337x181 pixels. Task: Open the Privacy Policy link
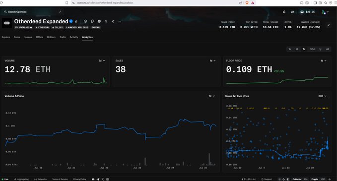[79, 179]
